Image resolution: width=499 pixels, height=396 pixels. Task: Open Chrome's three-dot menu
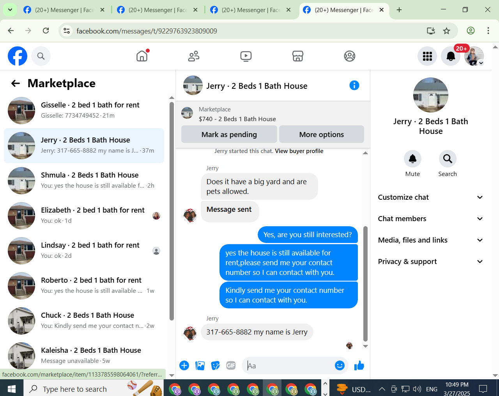[488, 31]
